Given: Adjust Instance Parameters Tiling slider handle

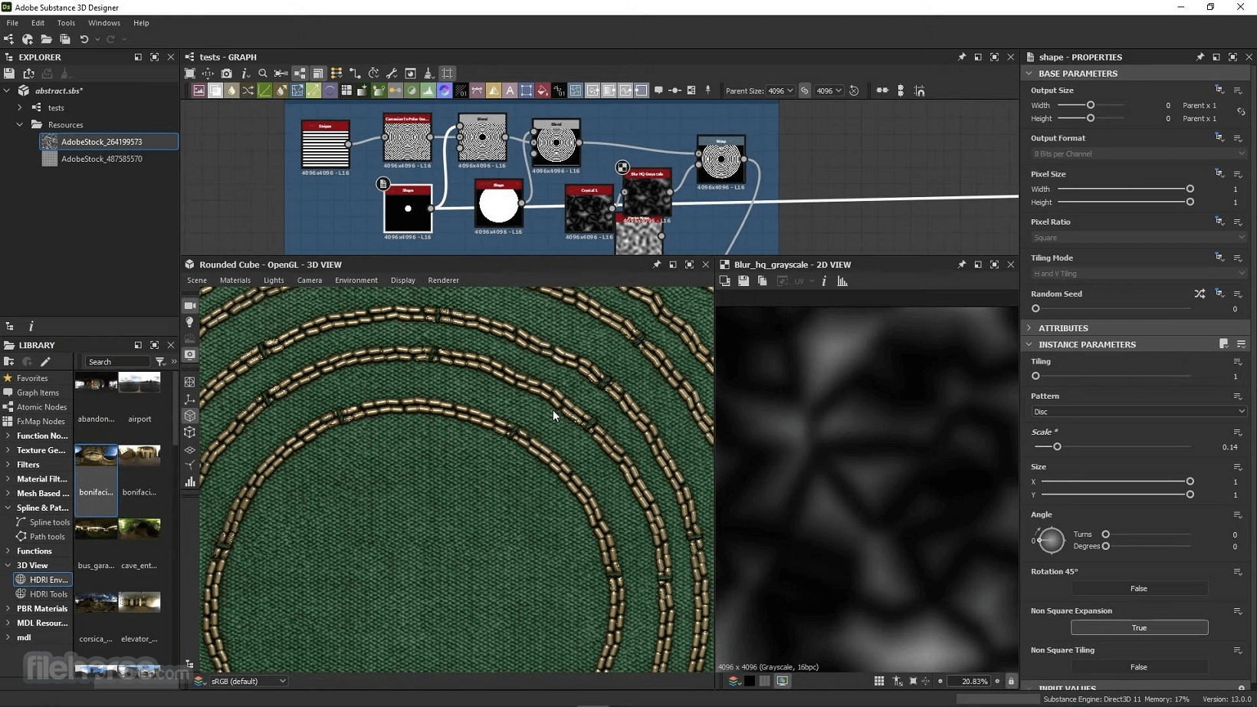Looking at the screenshot, I should (1035, 376).
